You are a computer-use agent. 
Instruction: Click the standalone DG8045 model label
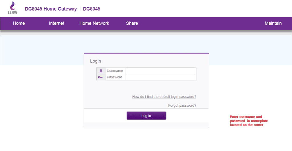click(x=92, y=9)
